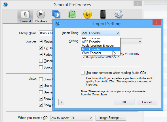Confirm Import Settings with OK
167x122 pixels.
coord(124,102)
